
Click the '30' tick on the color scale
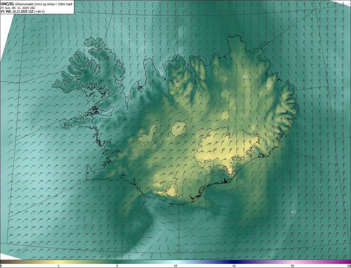point(292,266)
